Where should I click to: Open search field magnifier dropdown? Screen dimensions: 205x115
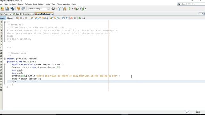tap(179, 4)
